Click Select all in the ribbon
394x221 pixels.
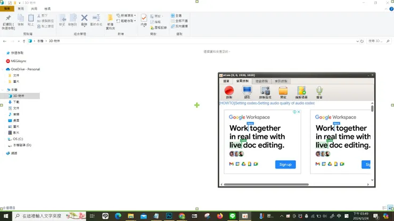176,15
